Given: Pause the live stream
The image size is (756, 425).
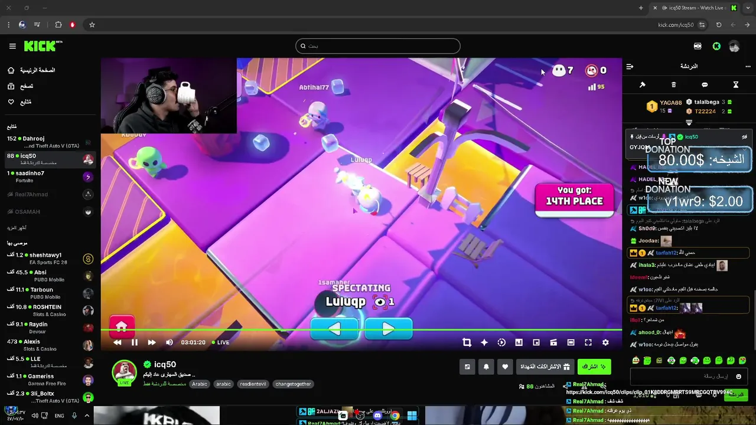Looking at the screenshot, I should [x=135, y=342].
